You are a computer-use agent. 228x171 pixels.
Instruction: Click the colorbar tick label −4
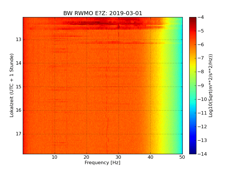pyautogui.click(x=201, y=17)
